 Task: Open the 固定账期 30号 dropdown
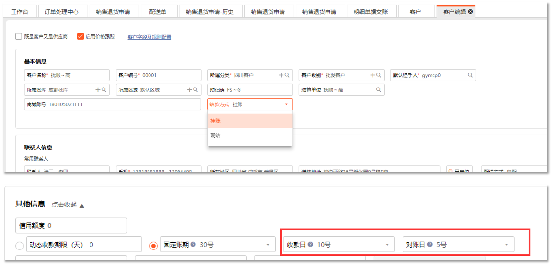(218, 244)
